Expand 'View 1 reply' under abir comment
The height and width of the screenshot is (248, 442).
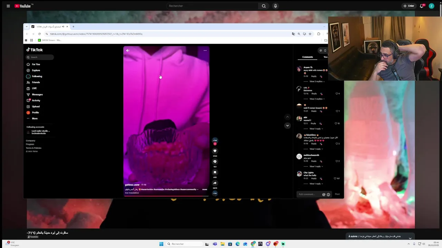coord(316,129)
